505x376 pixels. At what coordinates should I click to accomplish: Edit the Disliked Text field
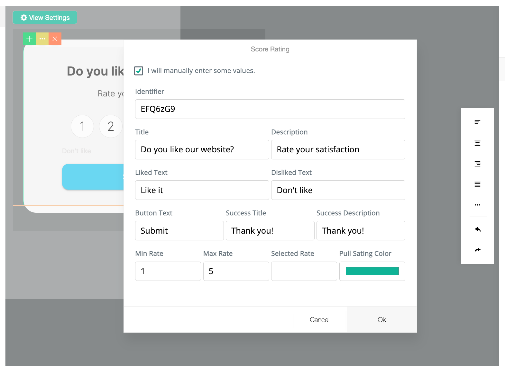338,190
